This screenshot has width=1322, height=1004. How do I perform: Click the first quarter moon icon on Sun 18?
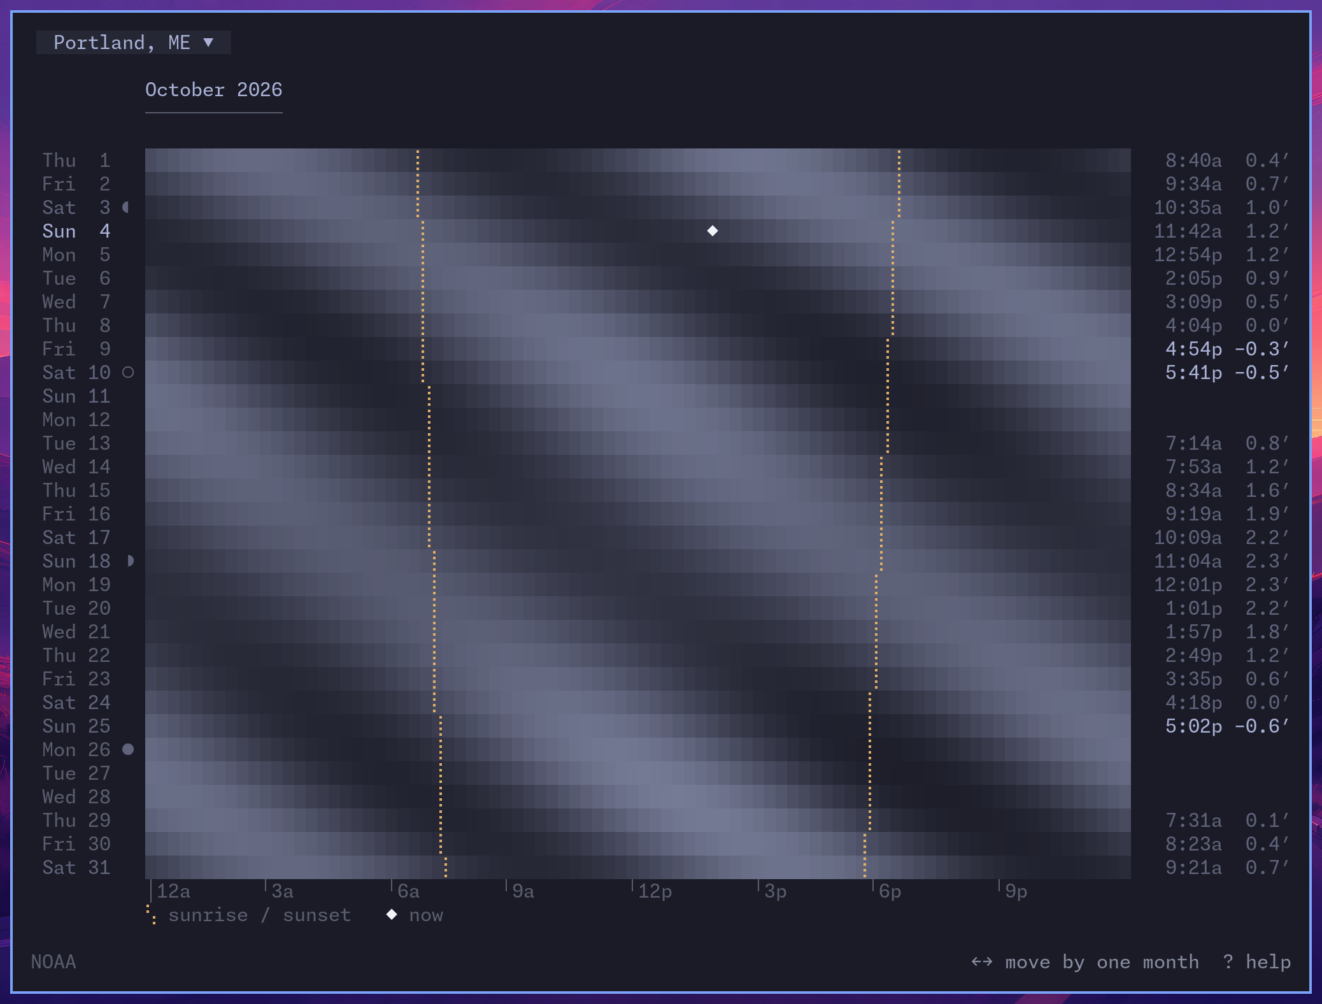pos(130,561)
